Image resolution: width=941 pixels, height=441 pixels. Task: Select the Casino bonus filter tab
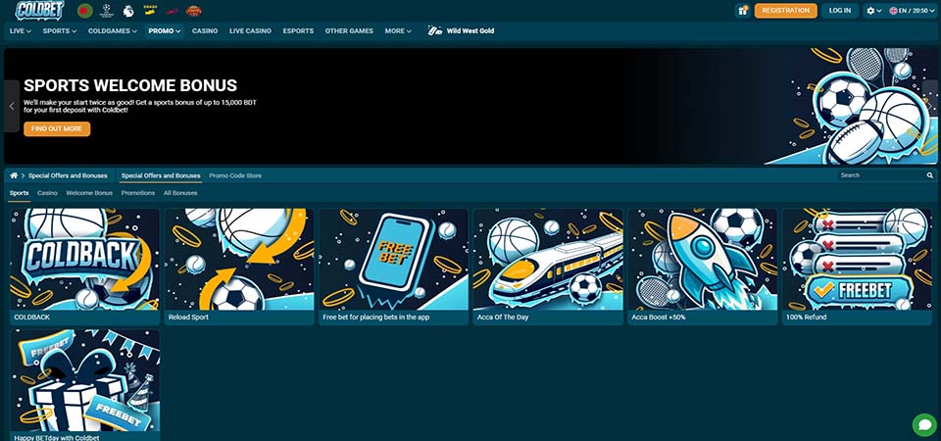tap(47, 193)
